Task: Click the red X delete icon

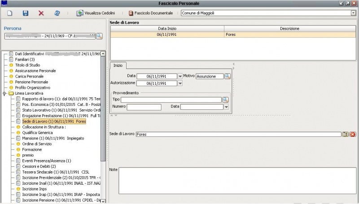Action: tap(41, 13)
